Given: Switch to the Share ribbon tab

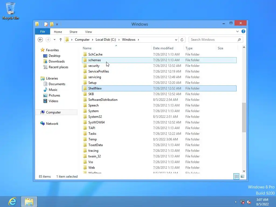Looking at the screenshot, I should 73,32.
